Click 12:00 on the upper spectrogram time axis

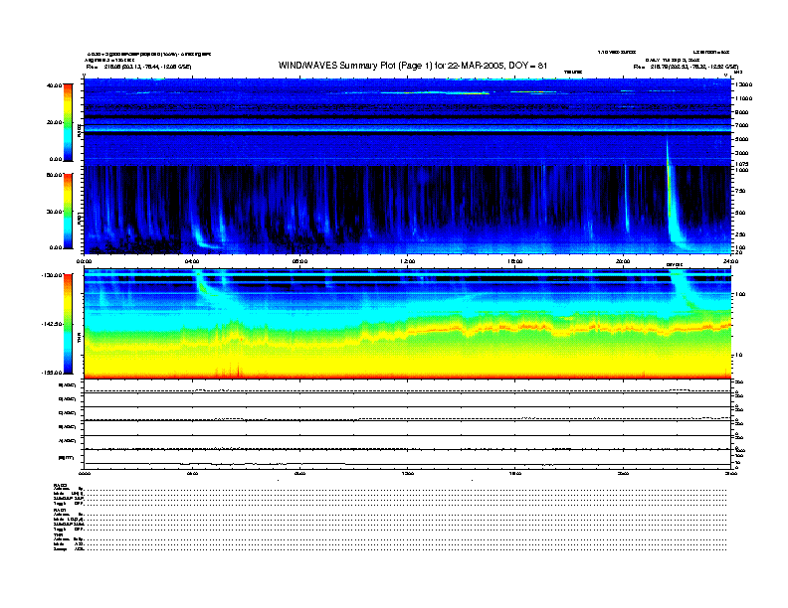(x=408, y=261)
